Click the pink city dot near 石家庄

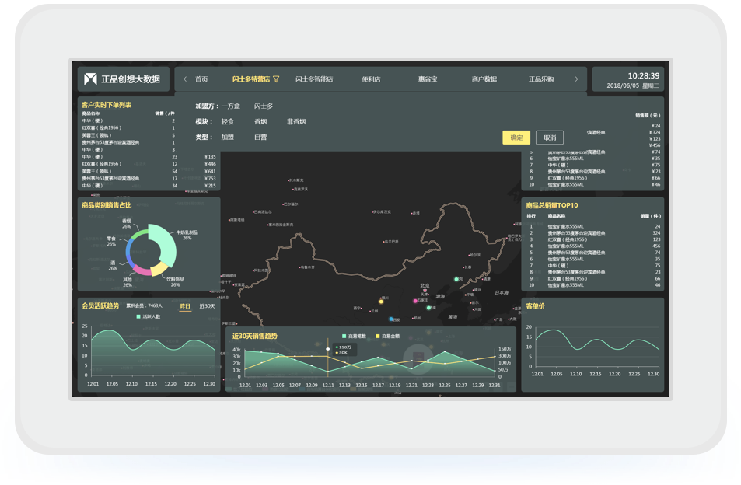pos(415,301)
